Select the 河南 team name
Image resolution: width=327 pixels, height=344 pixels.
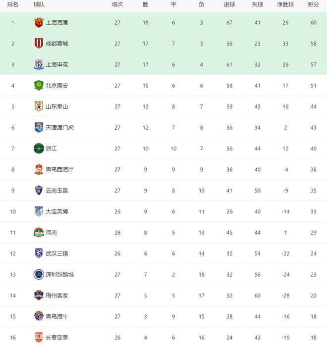click(x=51, y=233)
